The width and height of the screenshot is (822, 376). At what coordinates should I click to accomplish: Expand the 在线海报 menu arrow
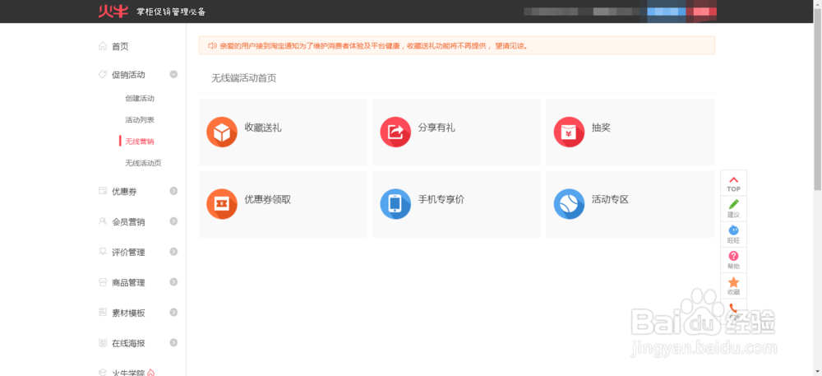coord(173,343)
